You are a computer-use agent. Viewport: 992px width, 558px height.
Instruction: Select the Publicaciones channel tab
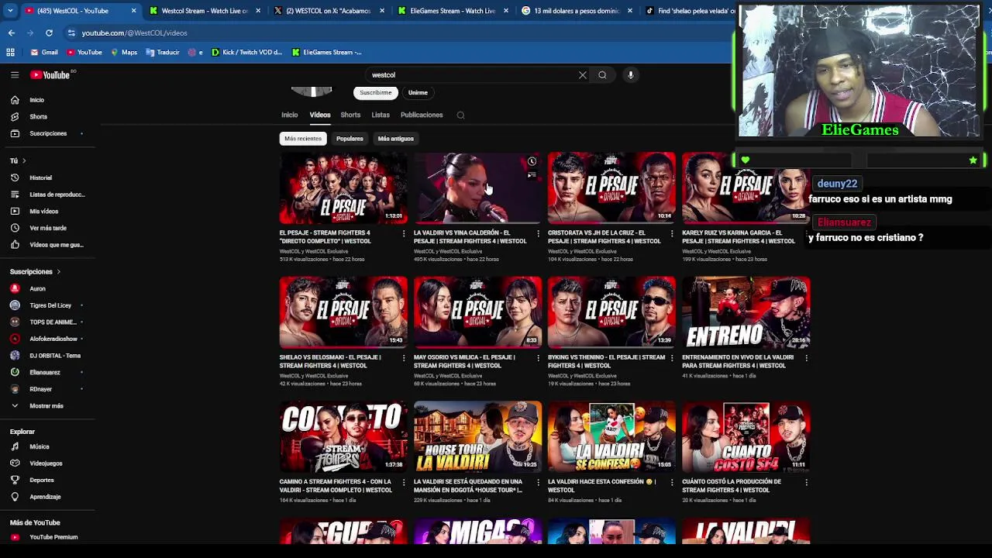422,115
